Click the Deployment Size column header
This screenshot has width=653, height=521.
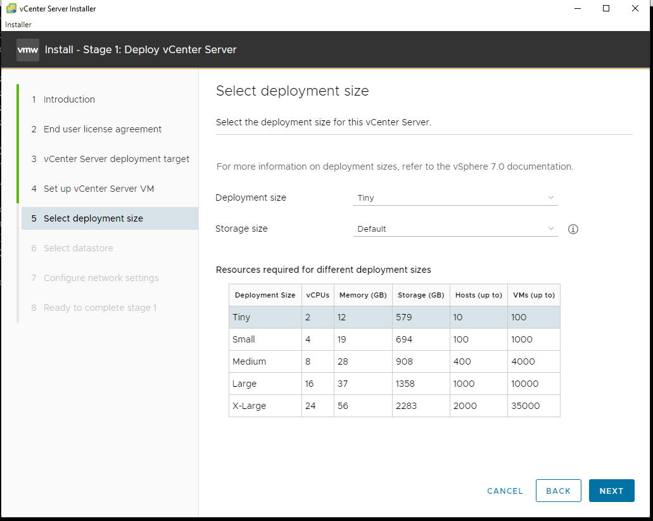[265, 295]
